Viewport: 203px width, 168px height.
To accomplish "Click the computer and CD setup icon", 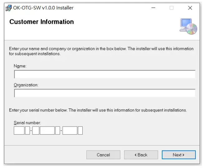I will [188, 26].
